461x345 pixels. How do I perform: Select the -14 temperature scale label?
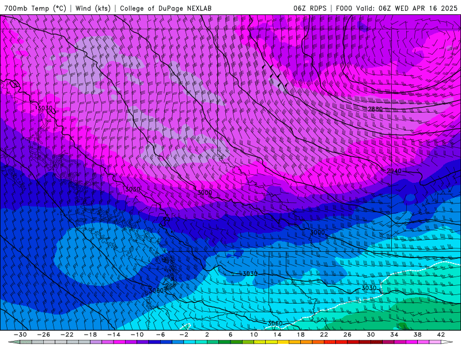pyautogui.click(x=114, y=335)
